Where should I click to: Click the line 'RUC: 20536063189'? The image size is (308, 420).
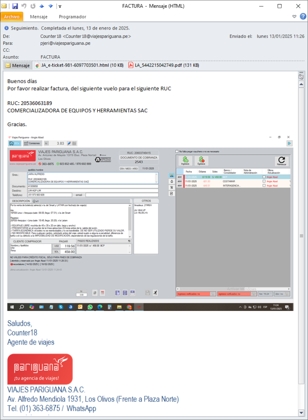29,103
